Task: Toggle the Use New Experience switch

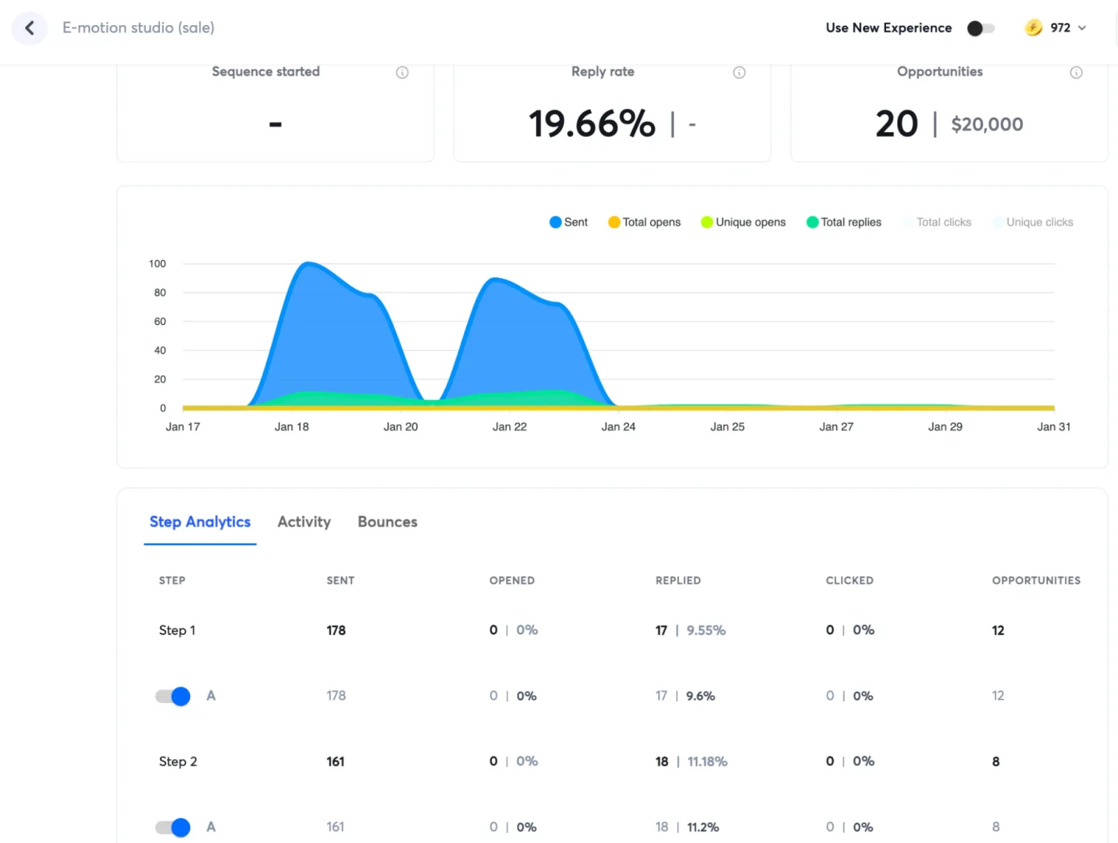Action: tap(980, 28)
